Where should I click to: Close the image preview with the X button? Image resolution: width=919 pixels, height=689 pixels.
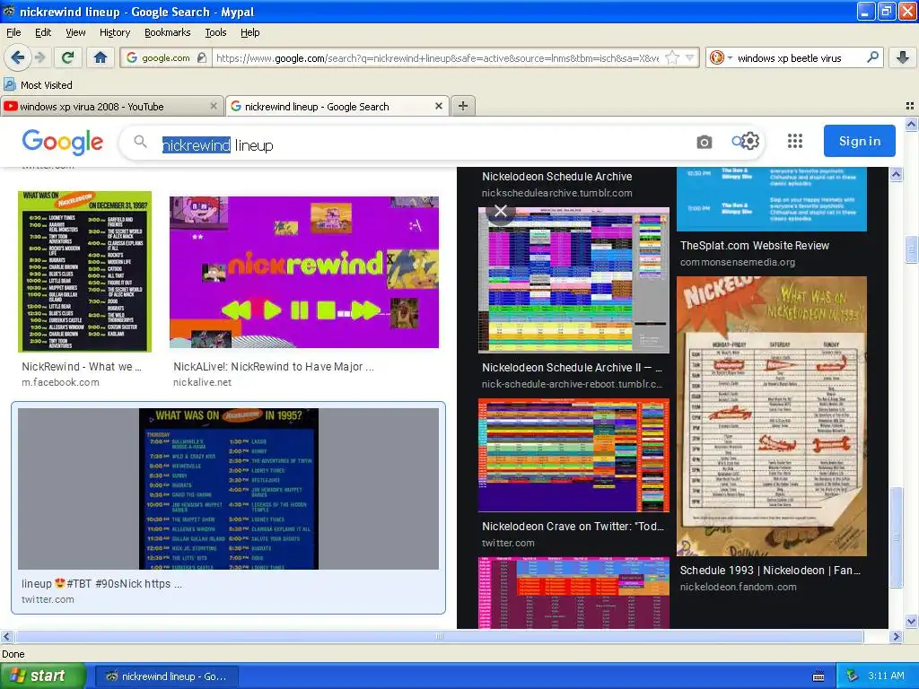501,211
